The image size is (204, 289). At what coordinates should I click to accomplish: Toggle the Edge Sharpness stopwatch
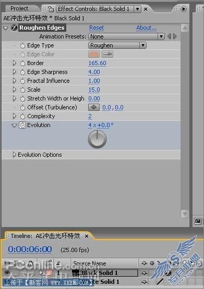(22, 72)
